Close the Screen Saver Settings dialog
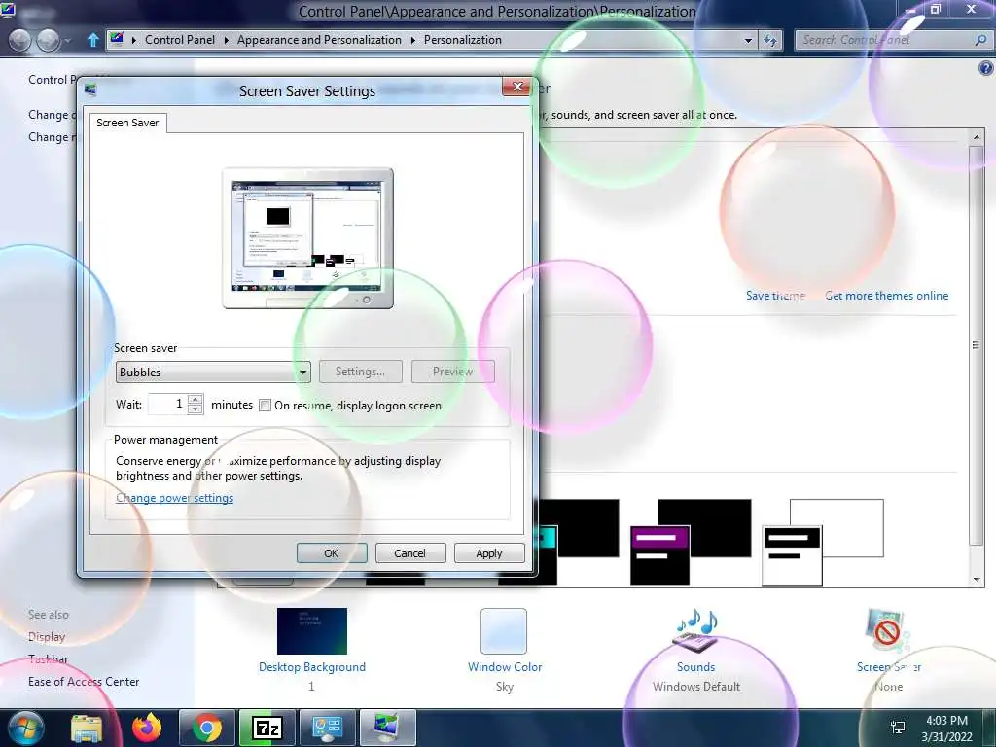 (517, 87)
